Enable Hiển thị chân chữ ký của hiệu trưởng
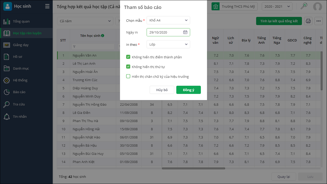This screenshot has width=327, height=184. [128, 76]
